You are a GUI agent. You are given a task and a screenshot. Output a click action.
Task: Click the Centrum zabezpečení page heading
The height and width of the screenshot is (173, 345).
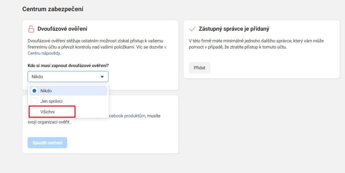tap(53, 9)
